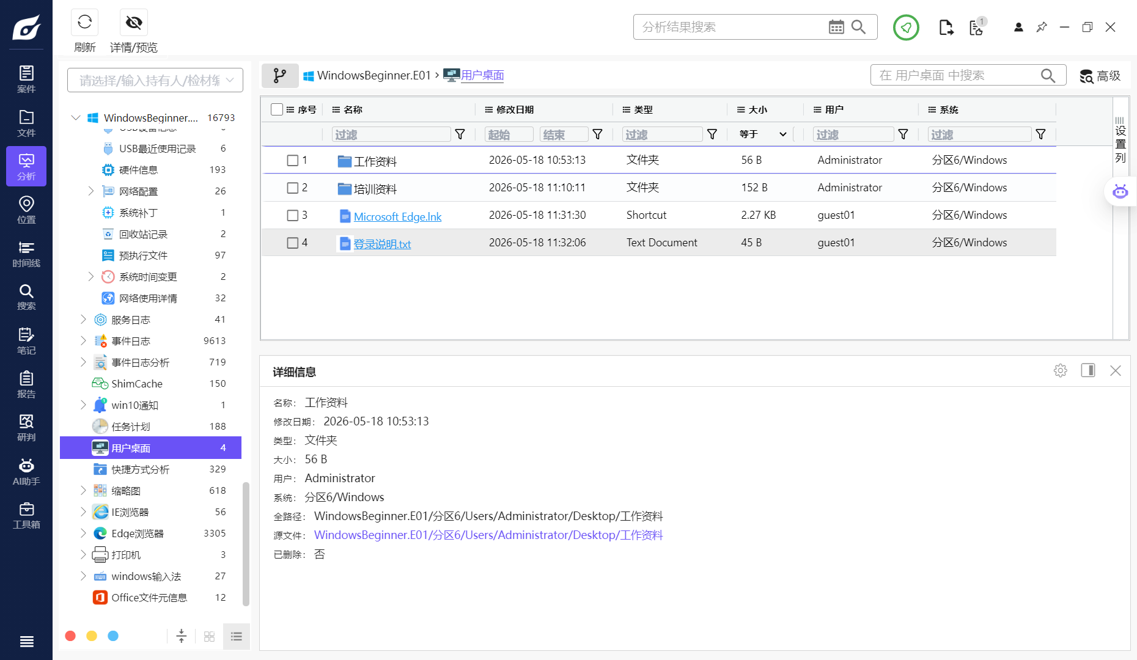Toggle the 详情/预览 eye icon
The width and height of the screenshot is (1137, 660).
tap(134, 23)
